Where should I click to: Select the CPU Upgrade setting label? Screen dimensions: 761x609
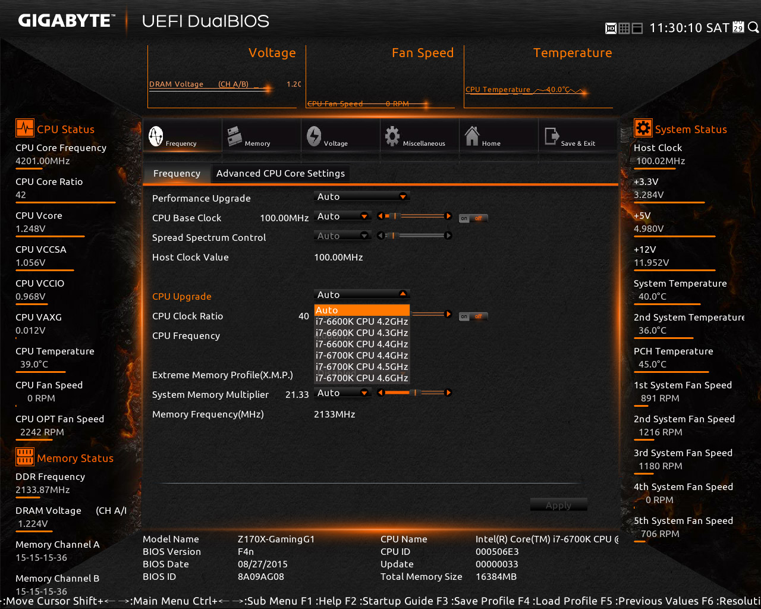(x=181, y=296)
